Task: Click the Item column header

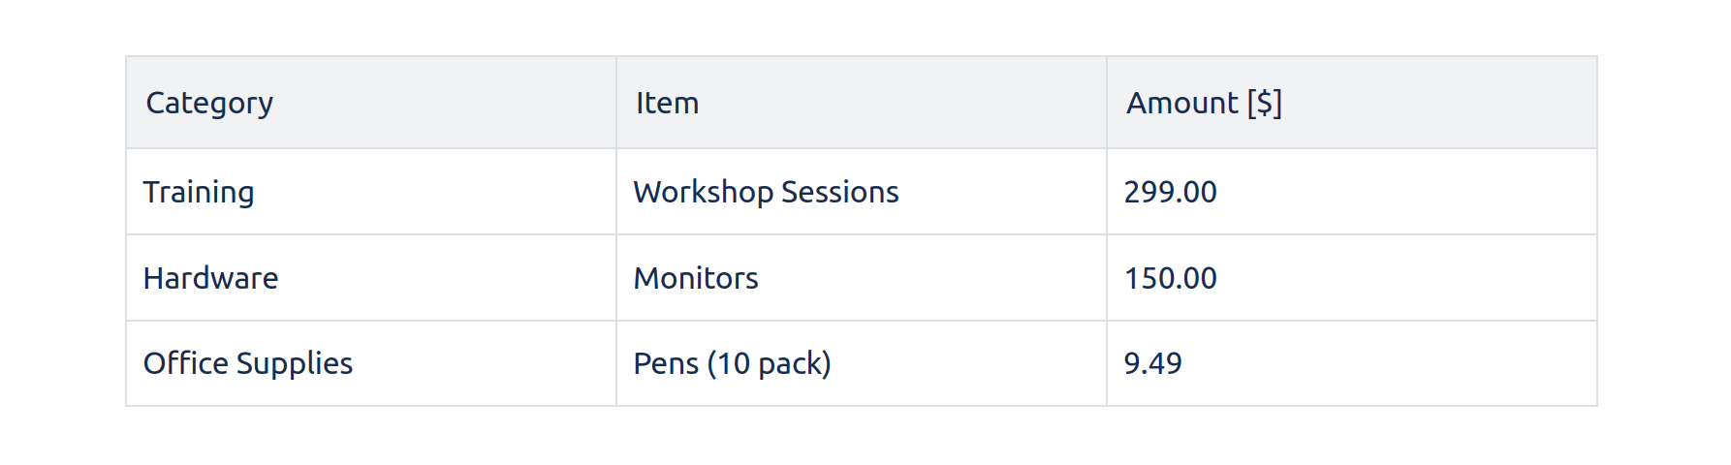Action: pos(667,103)
